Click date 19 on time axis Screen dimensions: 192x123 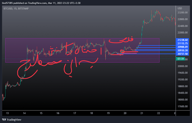coord(108,113)
